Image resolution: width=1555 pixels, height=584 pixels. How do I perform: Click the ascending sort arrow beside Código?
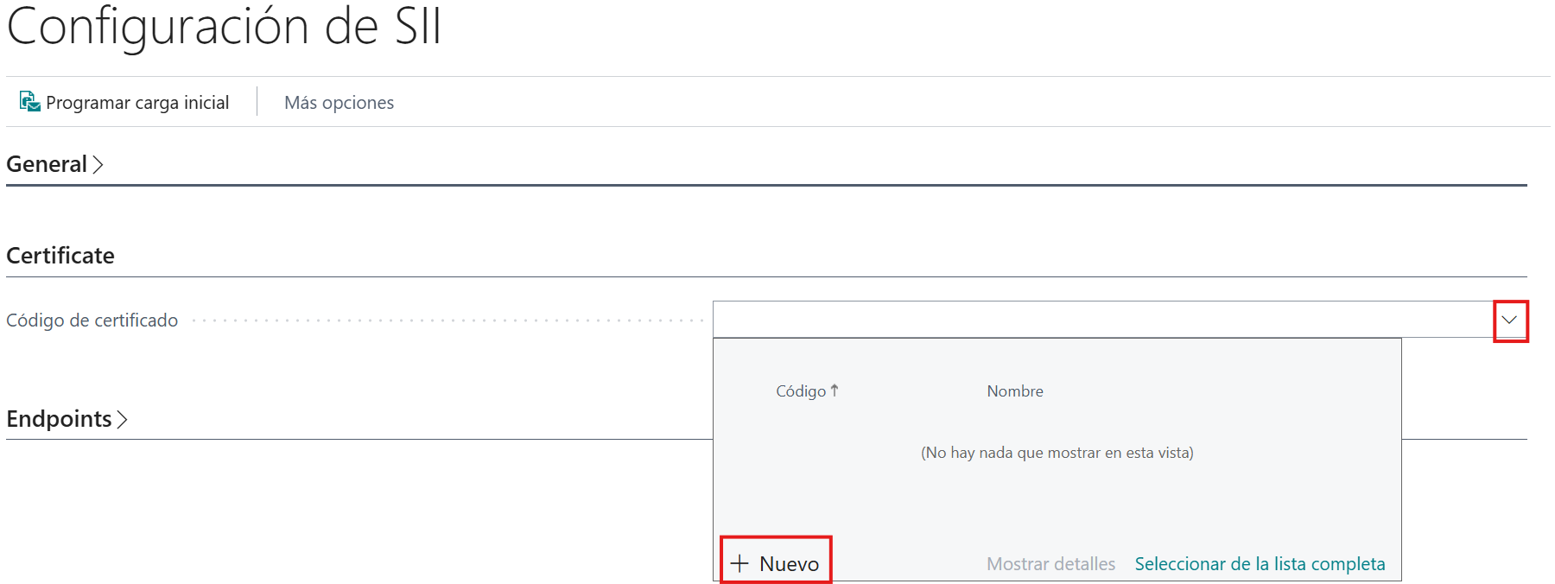[835, 390]
